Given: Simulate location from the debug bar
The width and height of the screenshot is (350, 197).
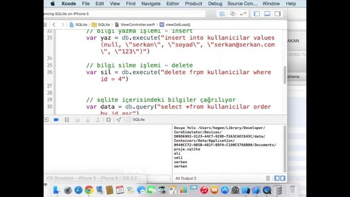Looking at the screenshot, I should tap(119, 120).
